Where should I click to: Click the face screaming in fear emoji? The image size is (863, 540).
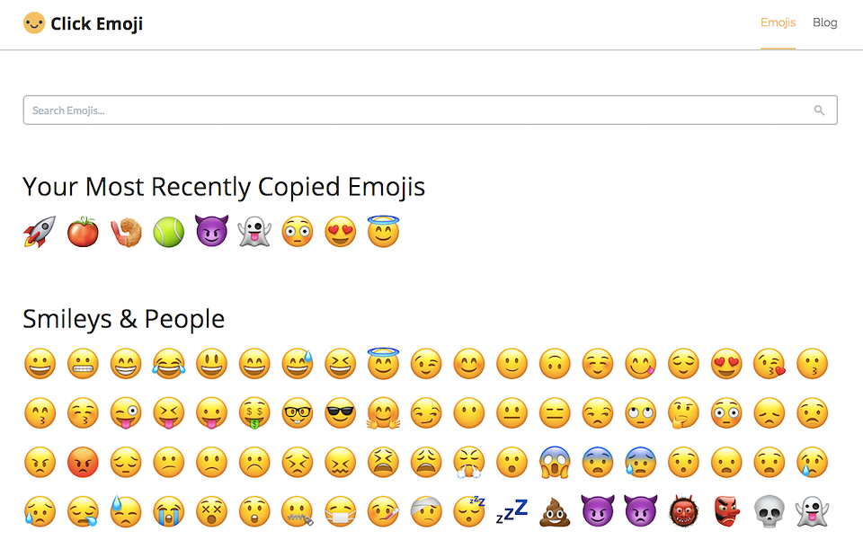(556, 462)
